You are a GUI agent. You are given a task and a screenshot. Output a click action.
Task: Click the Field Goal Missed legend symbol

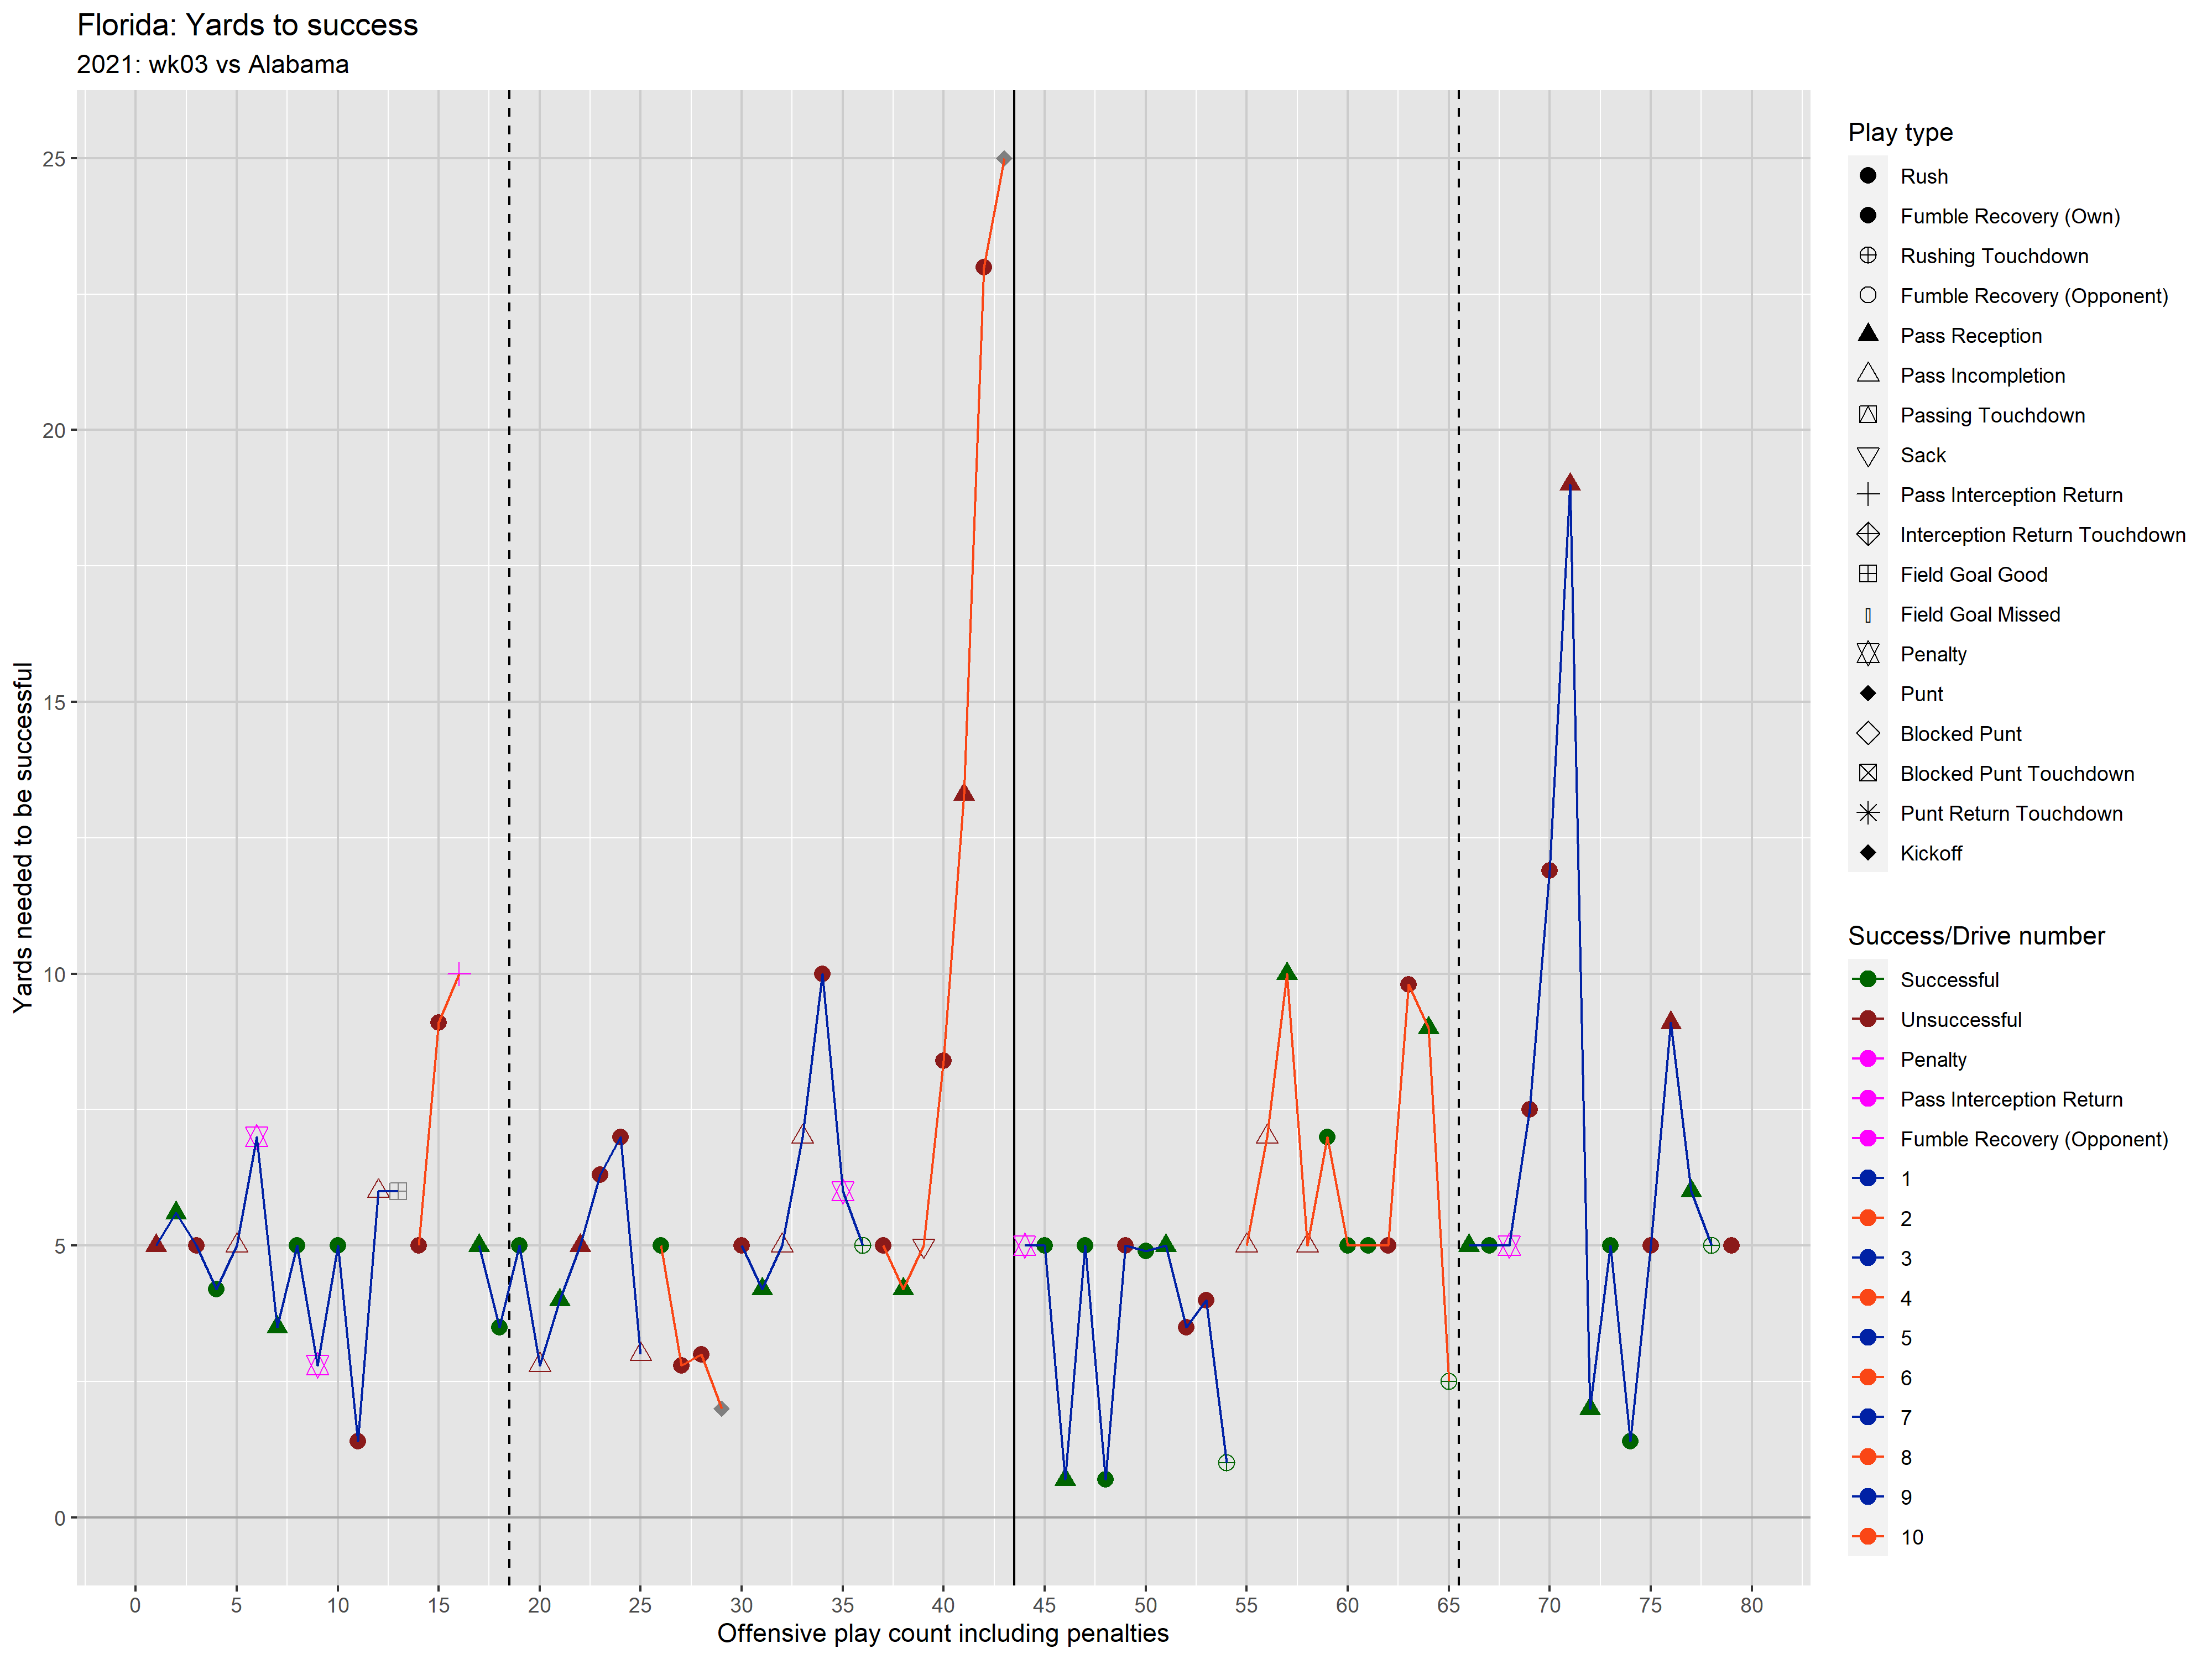click(x=1867, y=615)
